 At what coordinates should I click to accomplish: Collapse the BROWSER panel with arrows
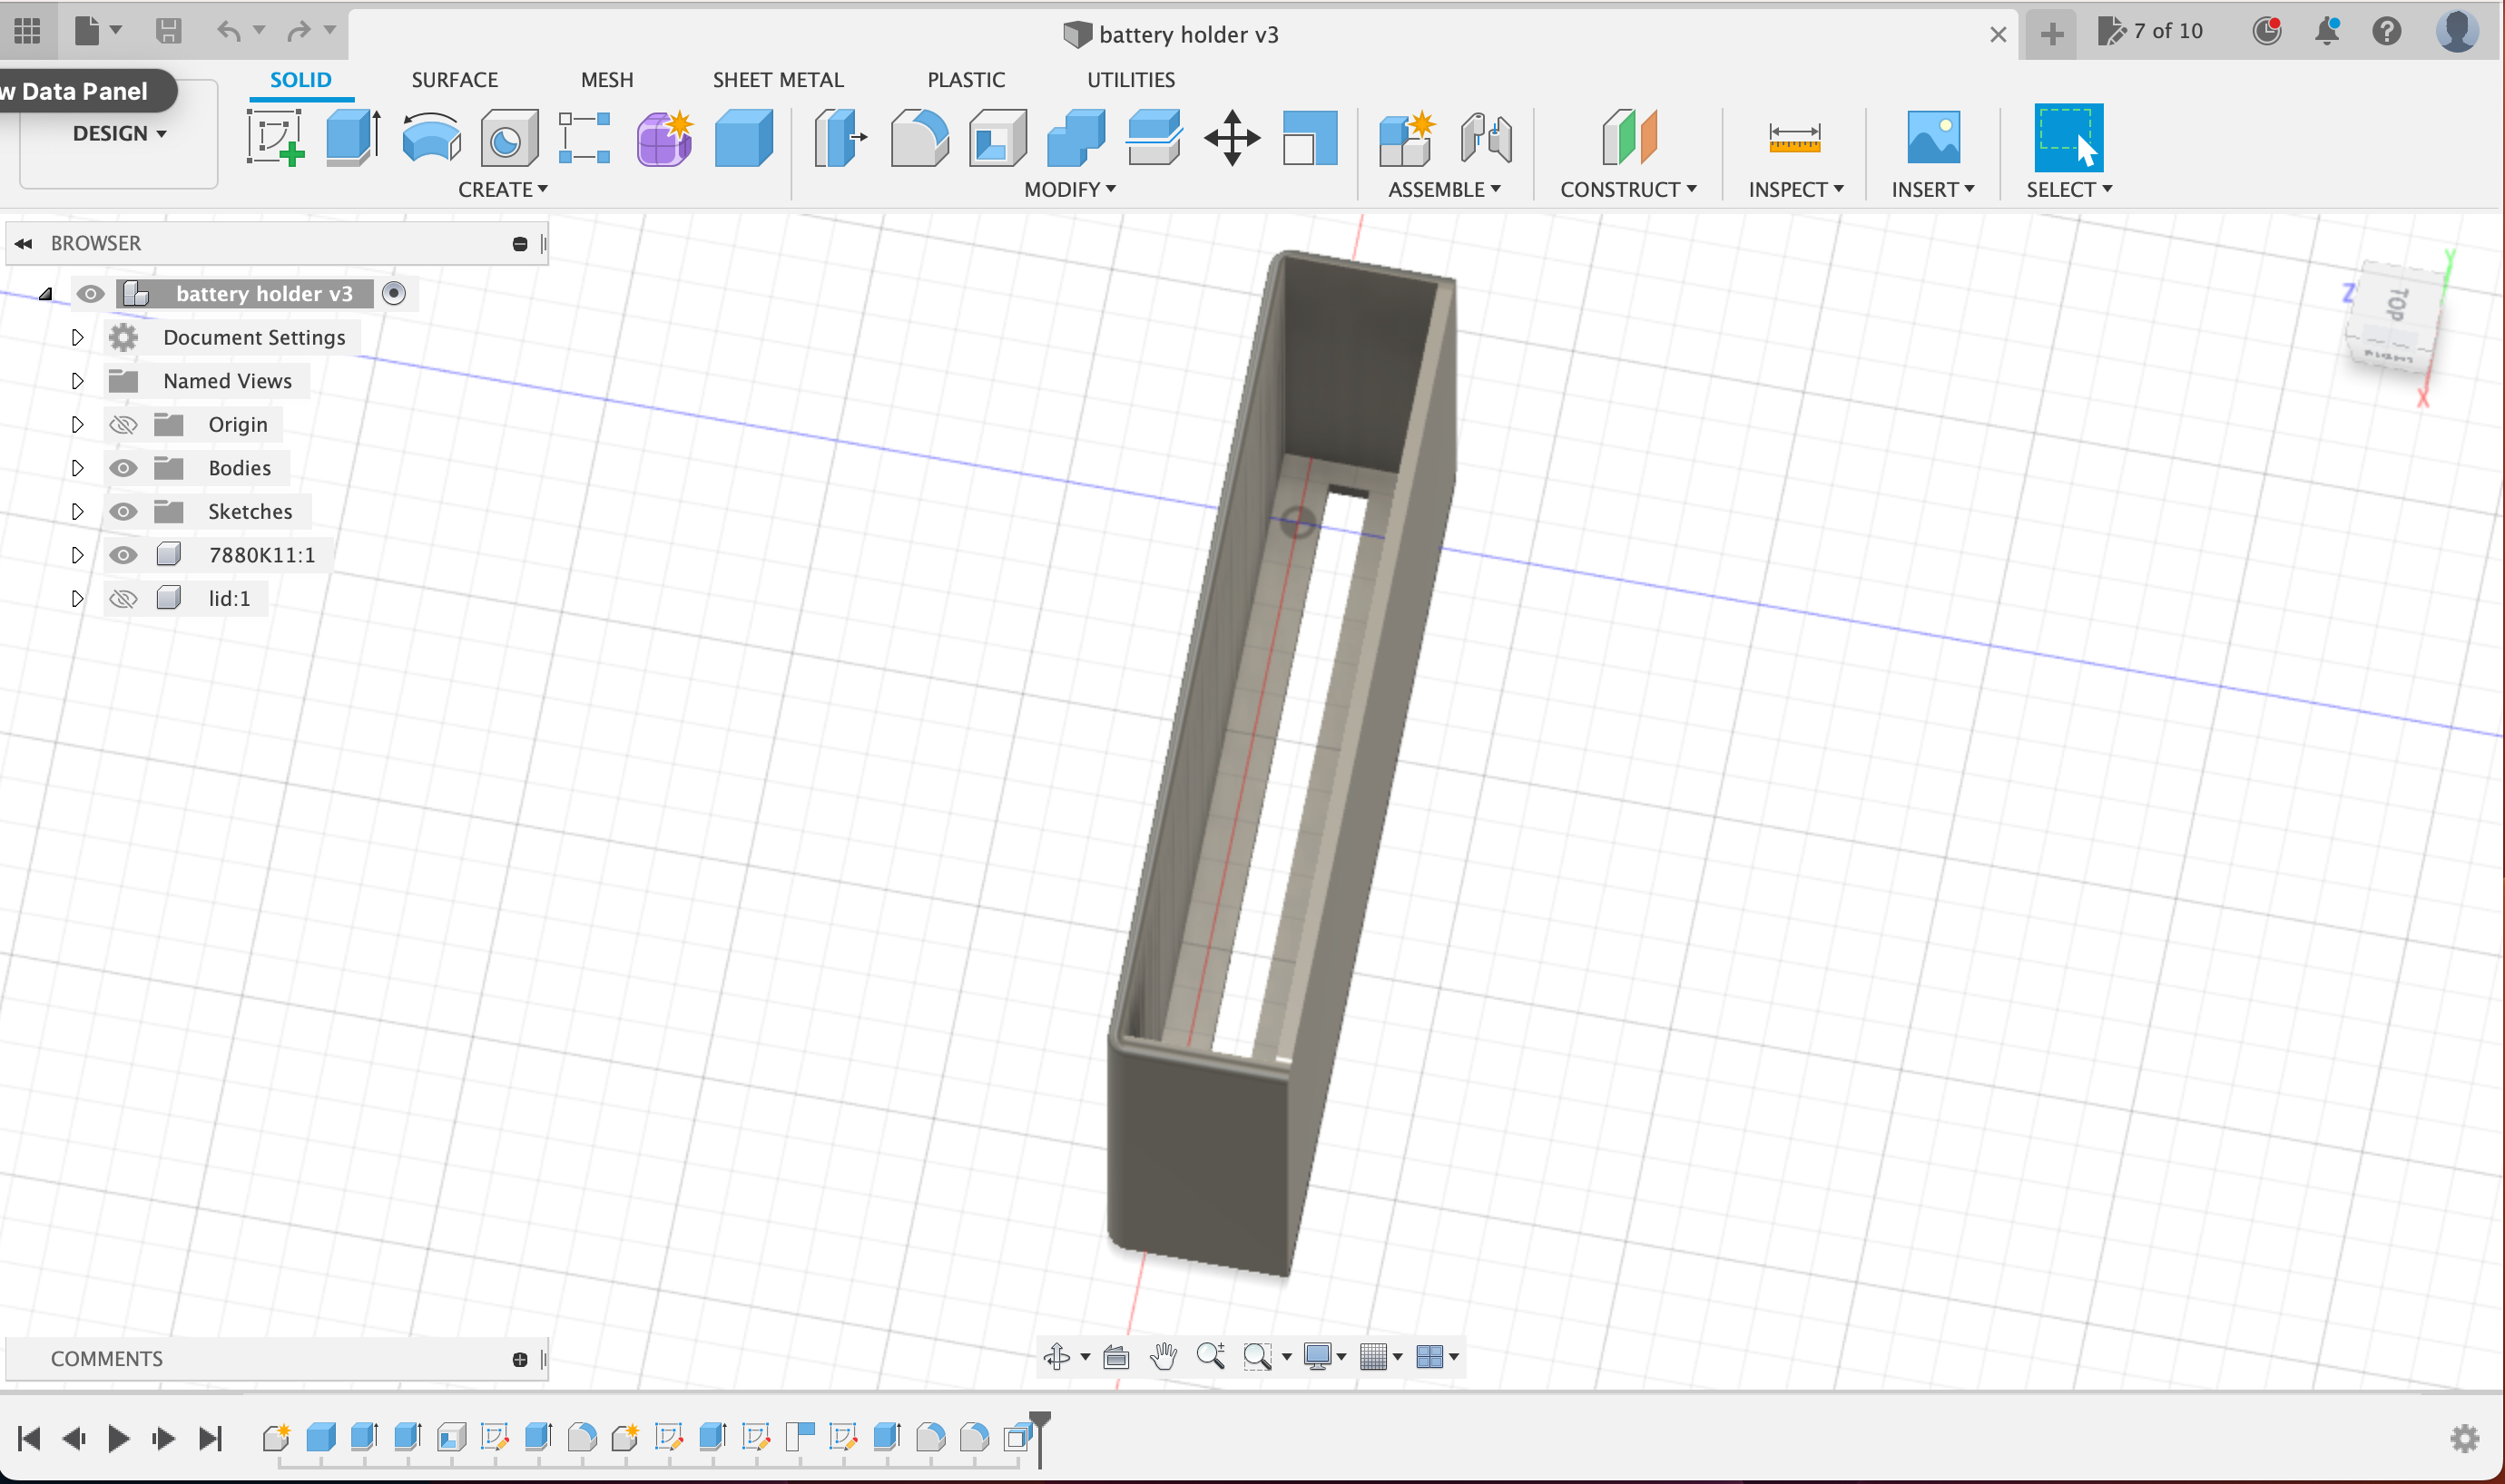(24, 243)
